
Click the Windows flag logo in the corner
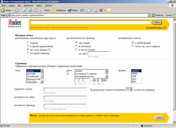(x=172, y=6)
